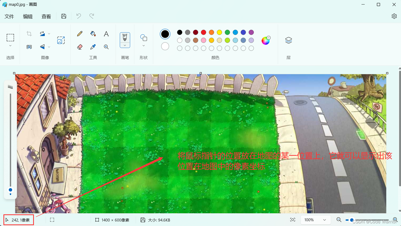Pick the turquoise blue palette swatch
The width and height of the screenshot is (401, 226).
235,32
